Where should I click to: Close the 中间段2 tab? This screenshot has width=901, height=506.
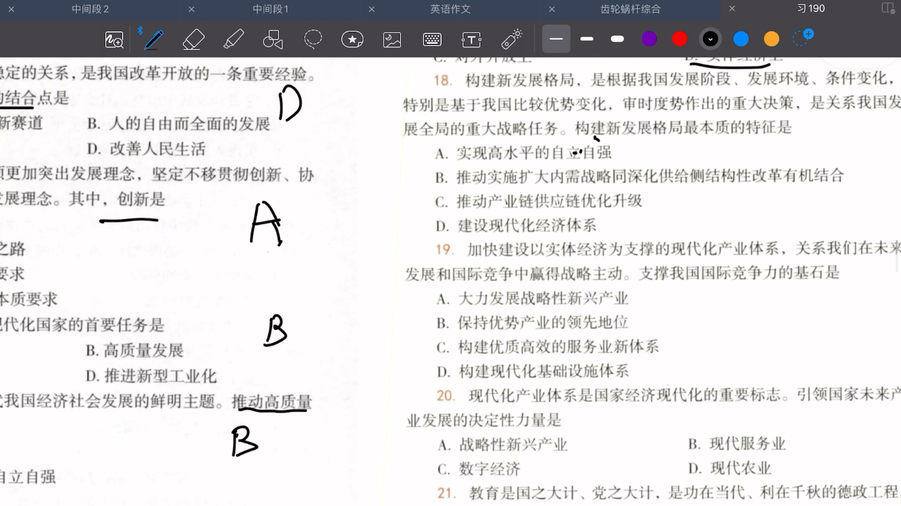pos(11,9)
